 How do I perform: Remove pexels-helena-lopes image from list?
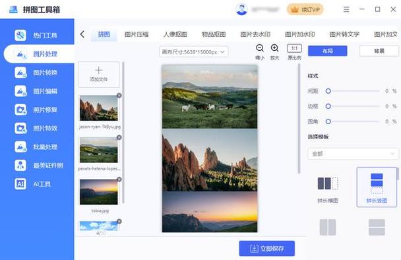click(x=119, y=137)
